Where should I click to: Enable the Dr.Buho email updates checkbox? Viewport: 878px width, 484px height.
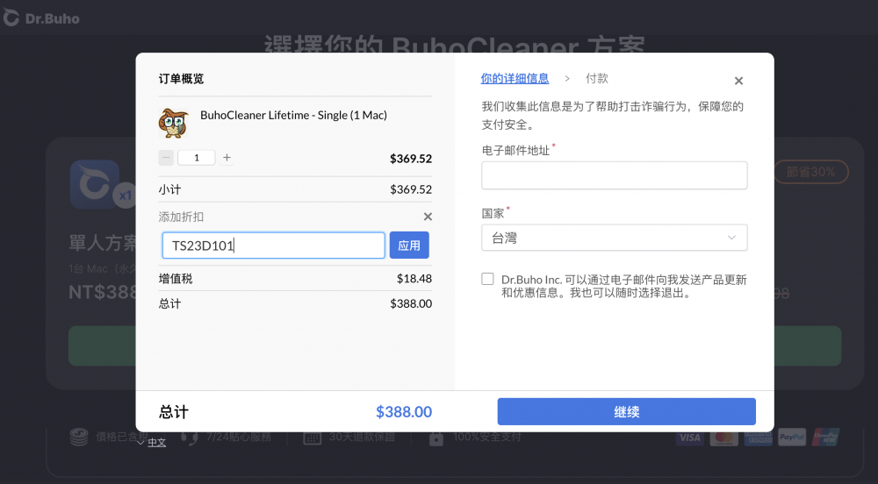pyautogui.click(x=488, y=279)
